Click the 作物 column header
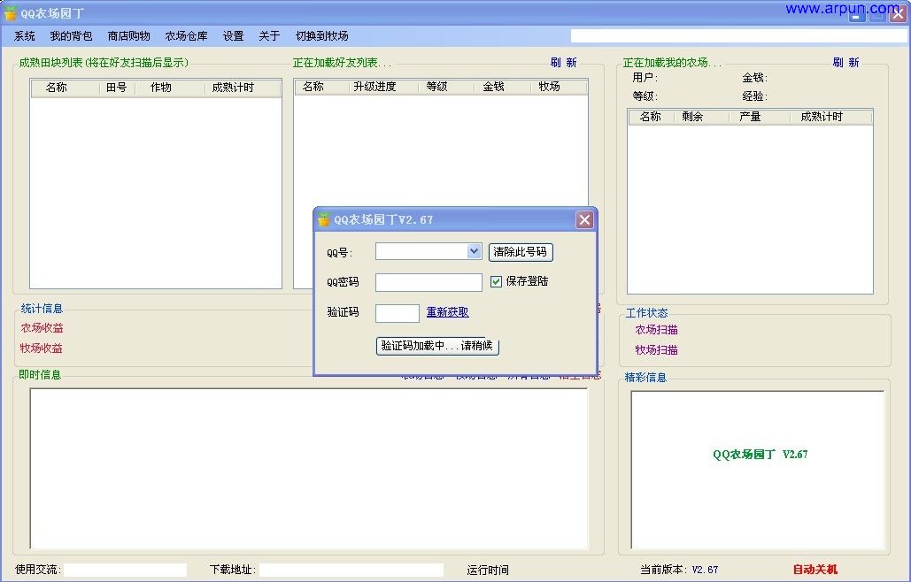 170,88
